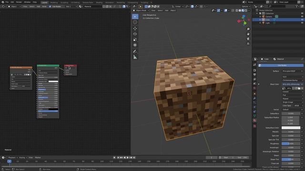Open Render properties tab icon
This screenshot has height=171, width=305.
coord(254,70)
